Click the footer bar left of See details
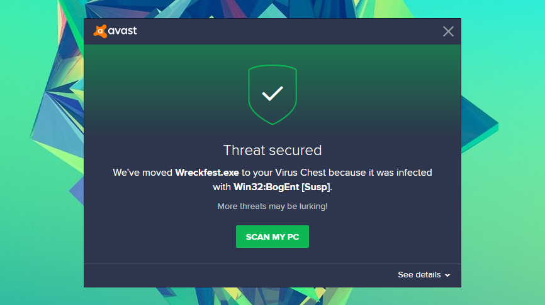 [x=237, y=276]
